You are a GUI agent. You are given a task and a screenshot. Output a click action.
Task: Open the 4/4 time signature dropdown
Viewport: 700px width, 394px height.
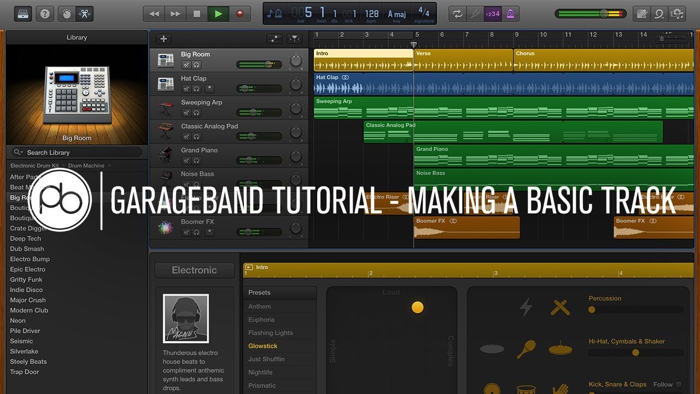tap(424, 14)
